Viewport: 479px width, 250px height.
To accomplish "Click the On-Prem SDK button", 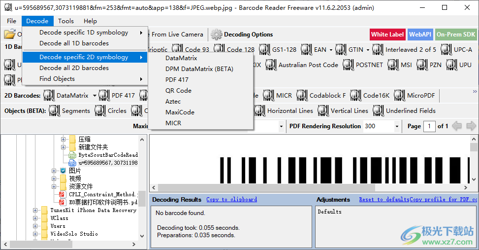I will coord(456,35).
